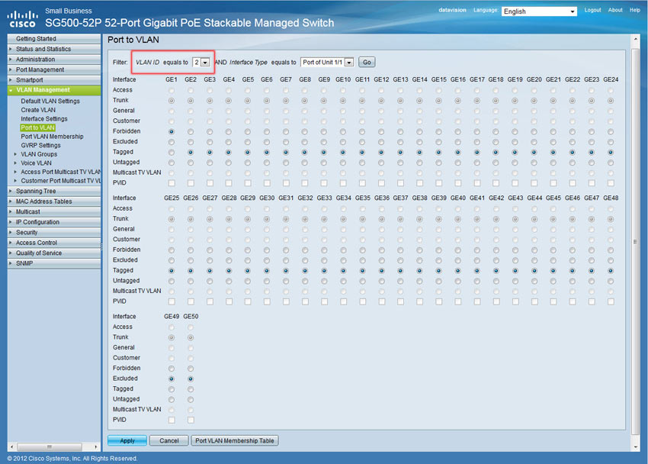Select Excluded radio for GE25

[172, 260]
